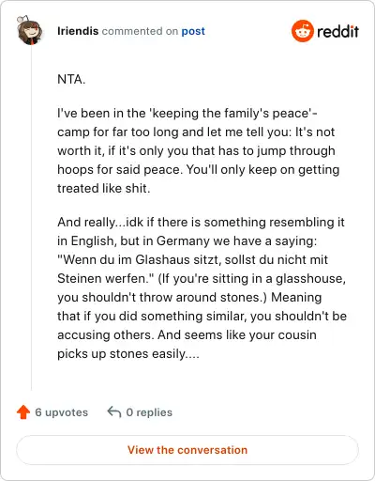Click the 'picks up stones easily....' line
The width and height of the screenshot is (375, 481).
(x=128, y=353)
